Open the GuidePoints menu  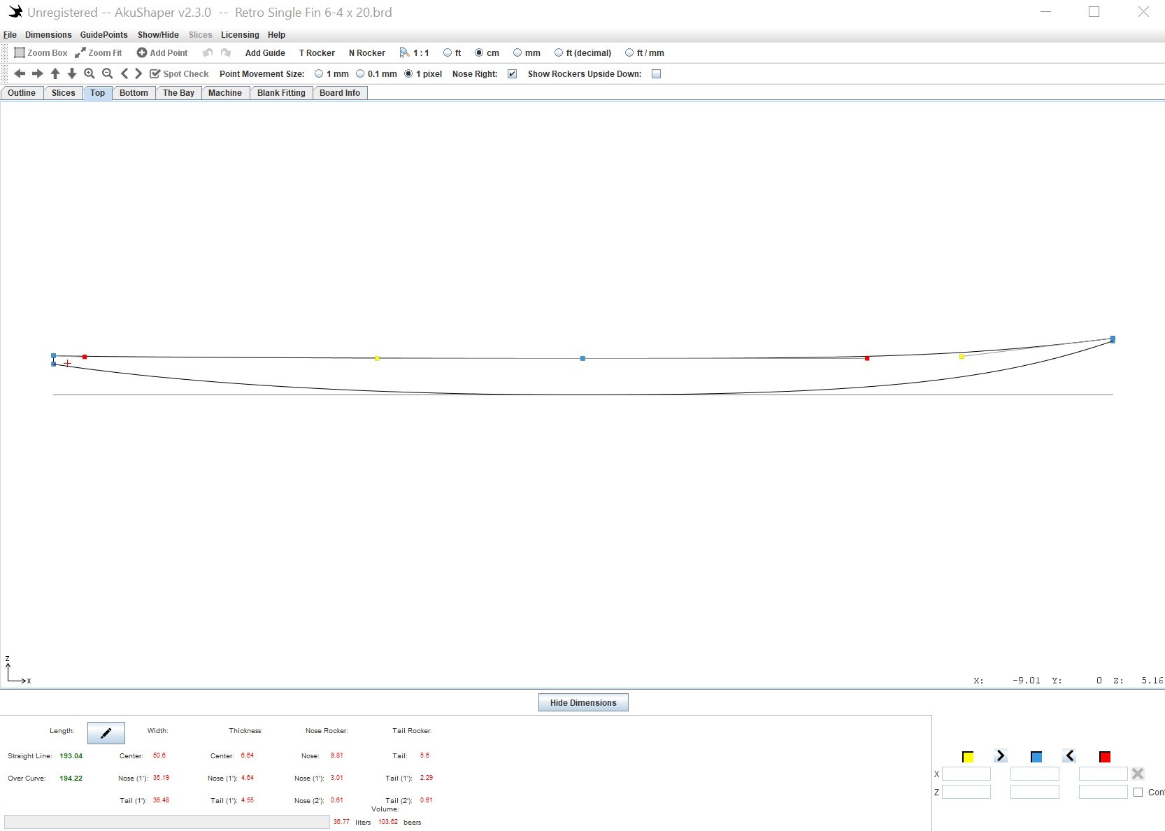[x=103, y=35]
